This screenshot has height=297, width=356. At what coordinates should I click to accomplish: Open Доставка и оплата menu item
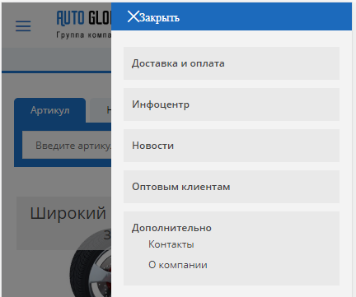(x=232, y=63)
